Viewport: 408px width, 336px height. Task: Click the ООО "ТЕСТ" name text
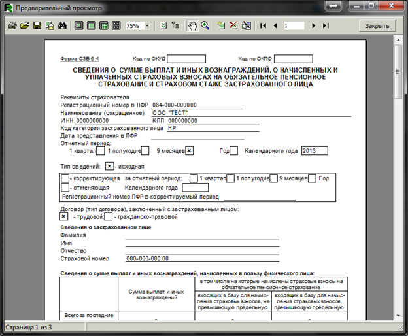[170, 113]
